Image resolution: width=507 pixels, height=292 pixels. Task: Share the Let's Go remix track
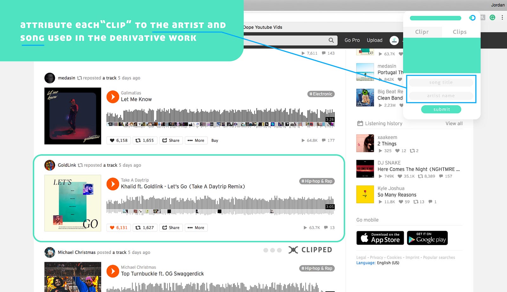[x=171, y=228]
